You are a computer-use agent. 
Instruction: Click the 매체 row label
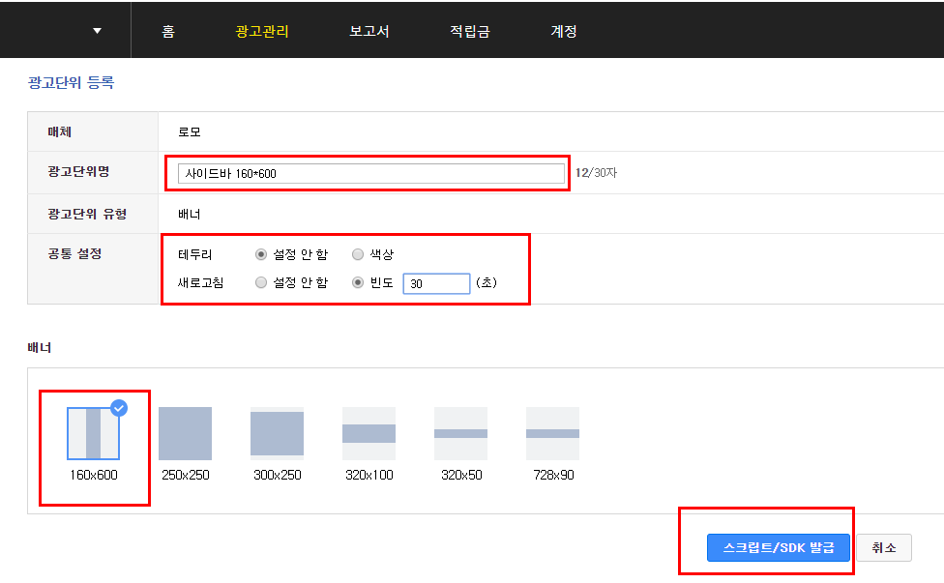coord(60,131)
